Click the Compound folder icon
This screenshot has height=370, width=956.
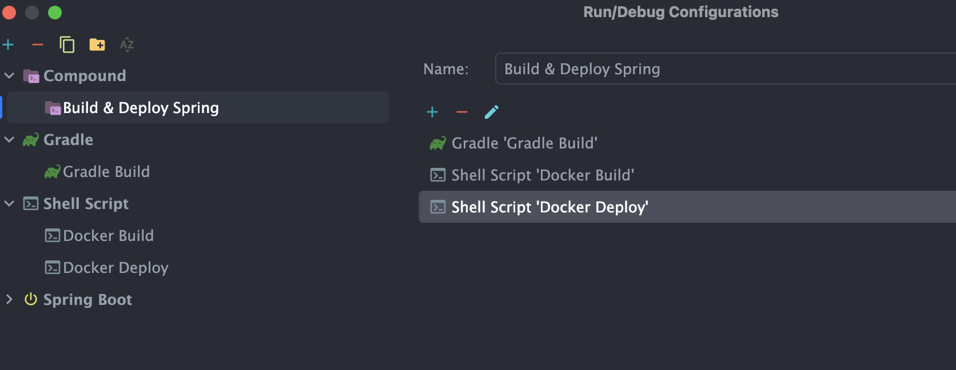31,76
